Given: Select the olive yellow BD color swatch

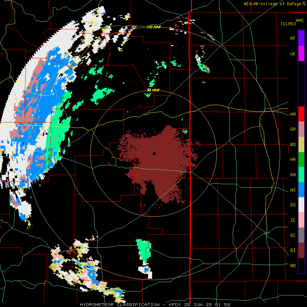Looking at the screenshot, I should click(301, 144).
